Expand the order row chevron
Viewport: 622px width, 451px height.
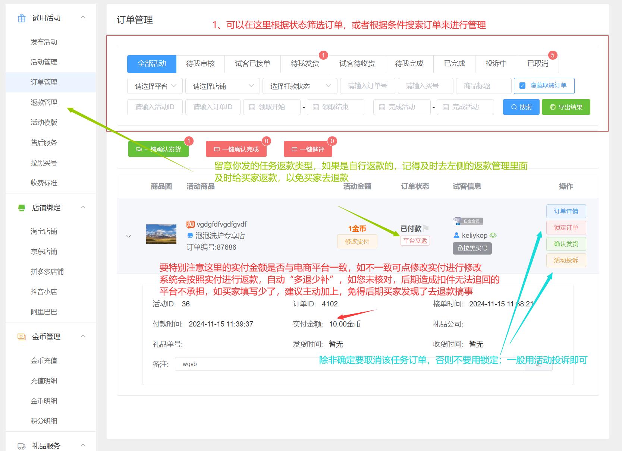pos(129,236)
